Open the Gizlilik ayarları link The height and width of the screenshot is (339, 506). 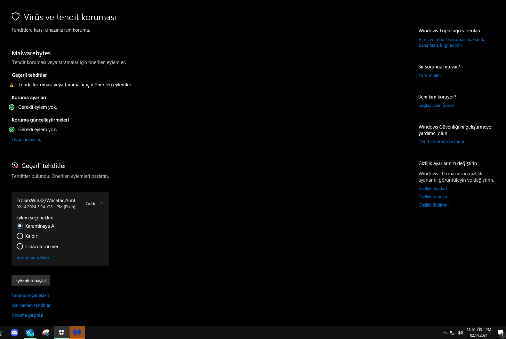pos(433,189)
